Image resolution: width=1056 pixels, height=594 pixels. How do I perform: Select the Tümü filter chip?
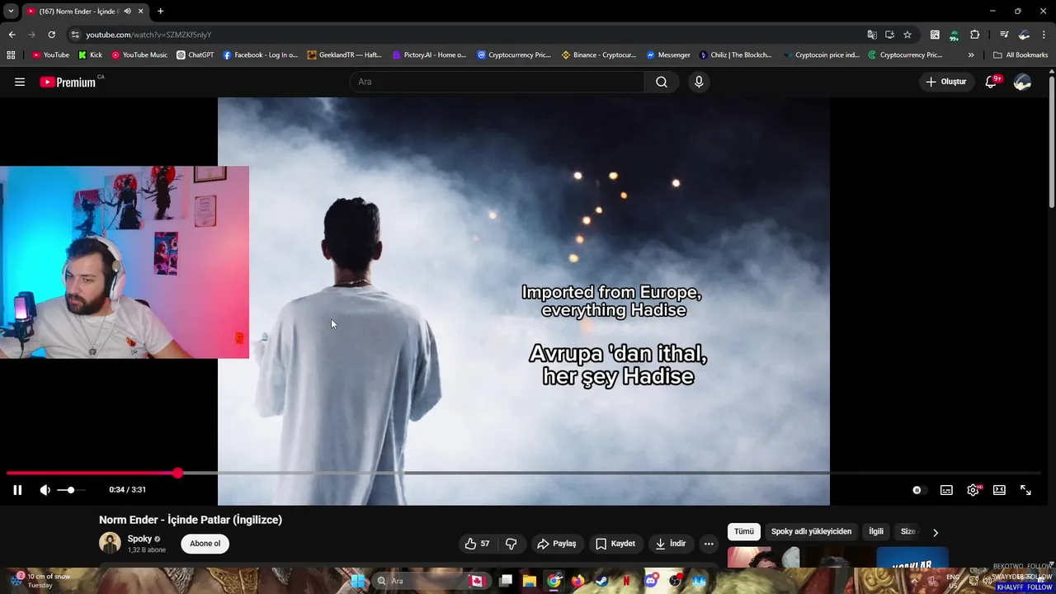pos(743,531)
